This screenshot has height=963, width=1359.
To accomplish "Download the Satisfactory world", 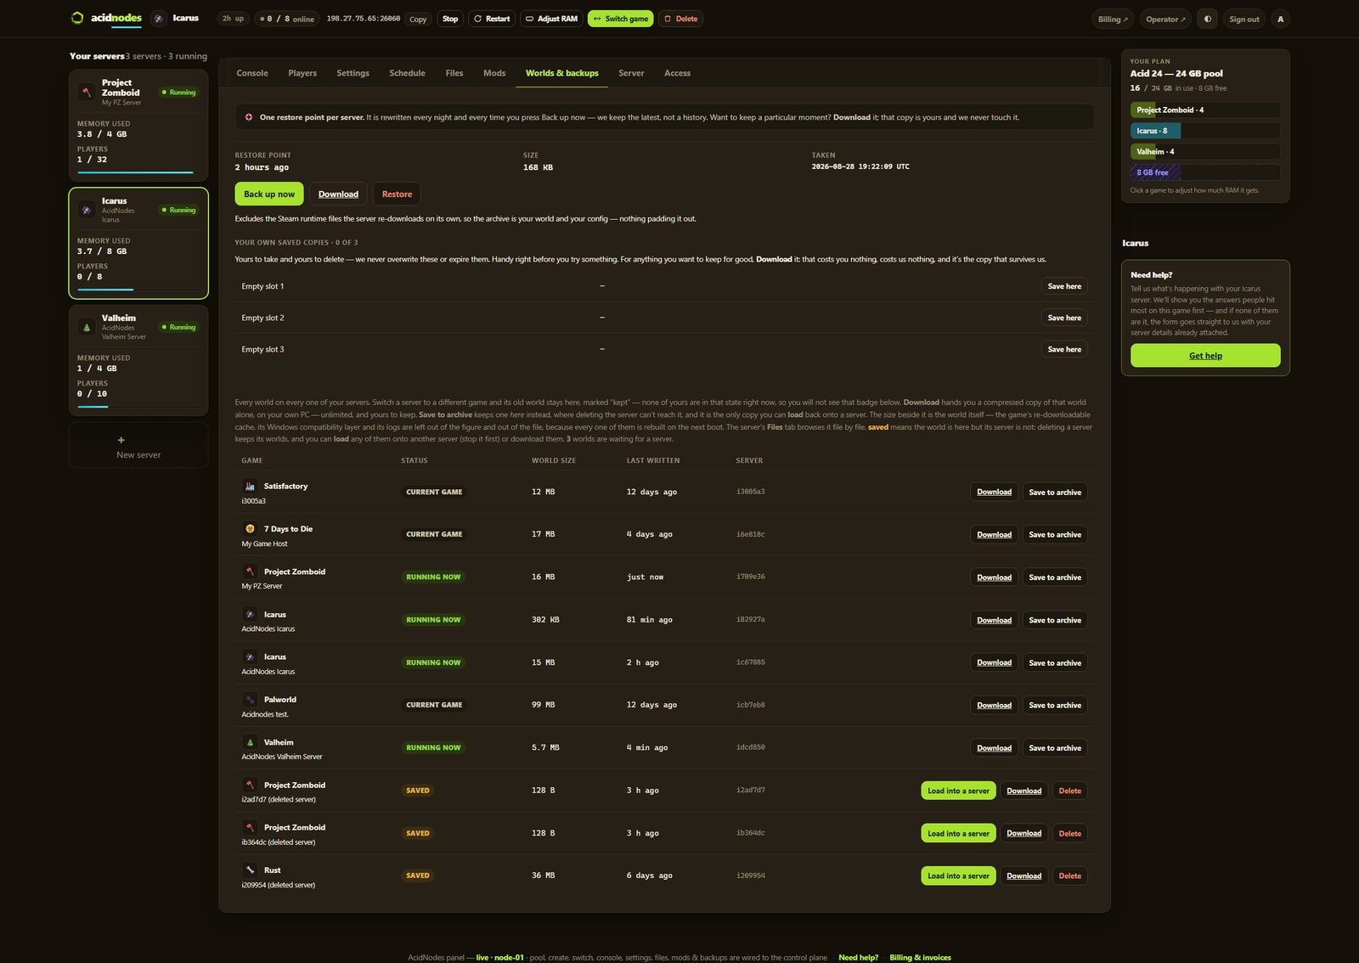I will click(x=994, y=492).
